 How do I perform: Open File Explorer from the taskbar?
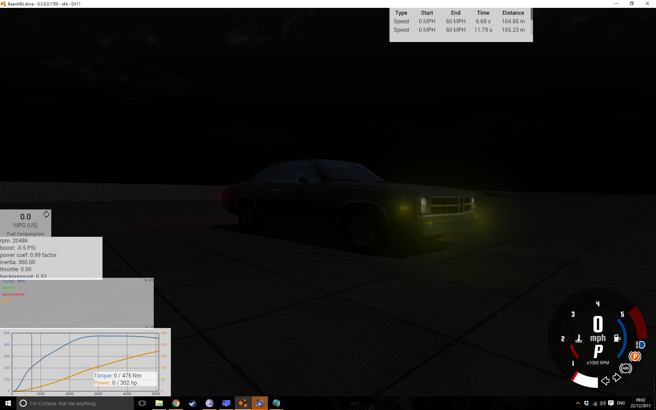tap(159, 403)
